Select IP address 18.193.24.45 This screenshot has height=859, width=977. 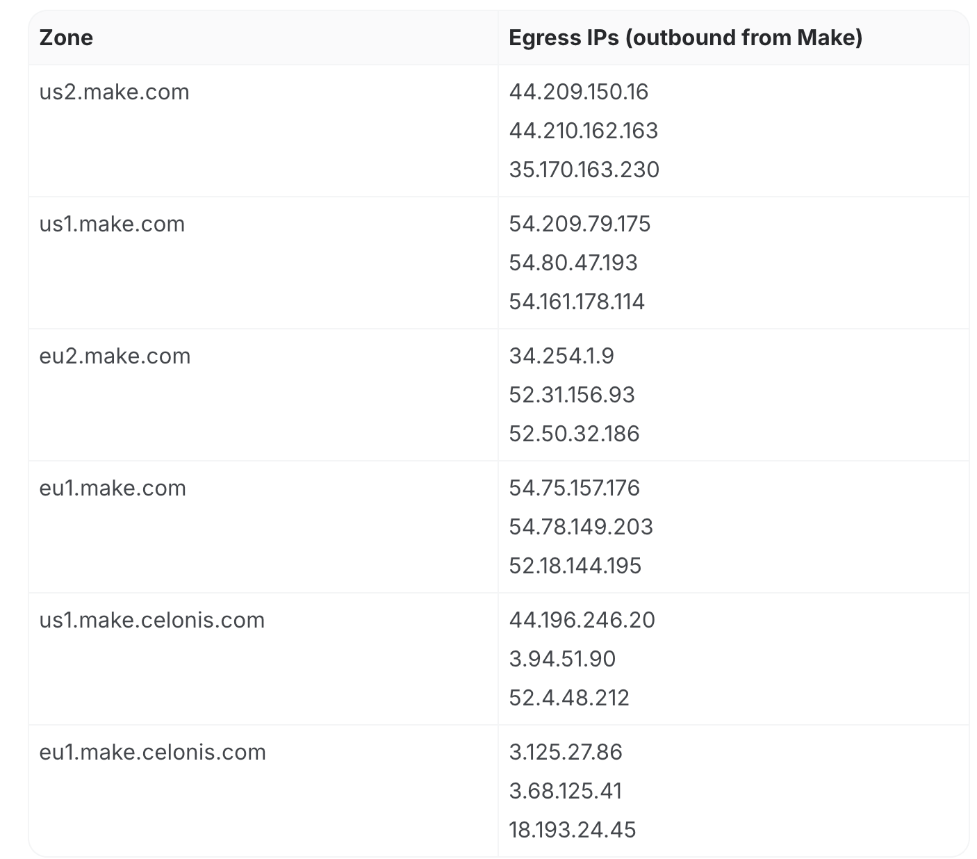pos(572,830)
